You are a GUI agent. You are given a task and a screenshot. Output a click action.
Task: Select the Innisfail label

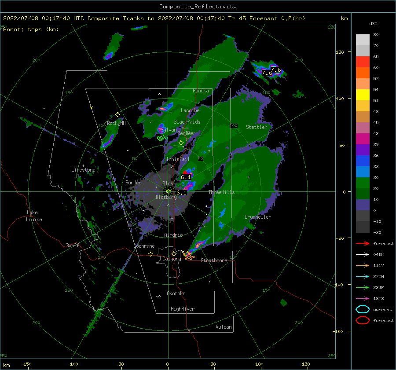click(178, 159)
